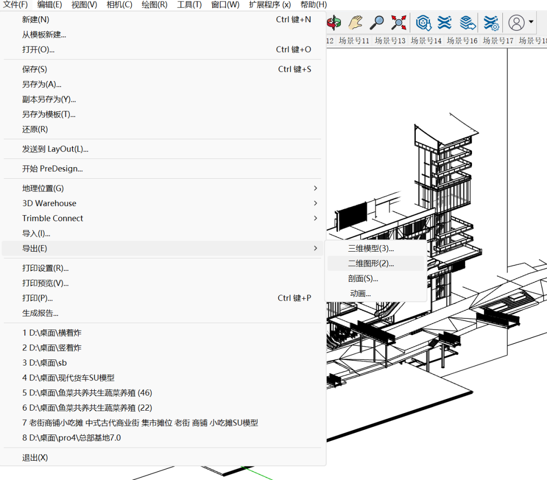The width and height of the screenshot is (547, 480).
Task: Select the Pan hand tool
Action: [x=355, y=23]
